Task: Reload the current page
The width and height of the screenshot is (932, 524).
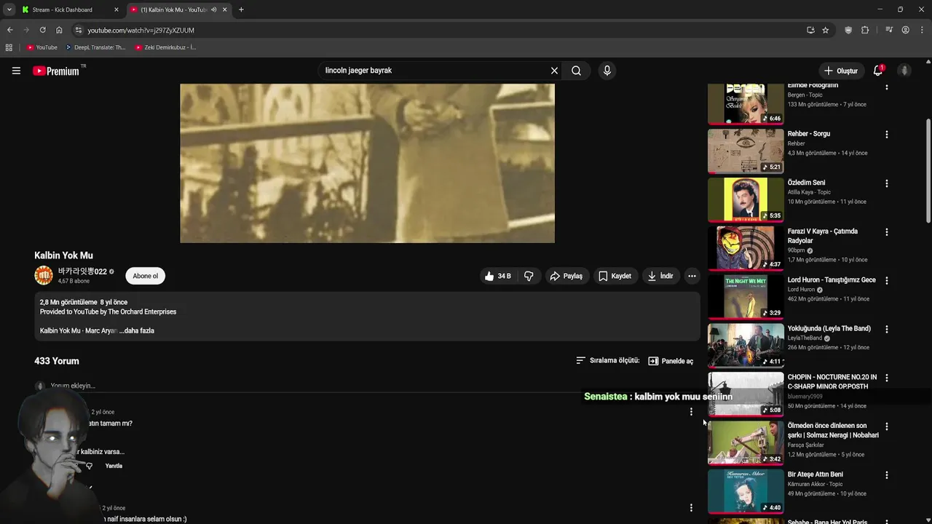Action: (x=42, y=30)
